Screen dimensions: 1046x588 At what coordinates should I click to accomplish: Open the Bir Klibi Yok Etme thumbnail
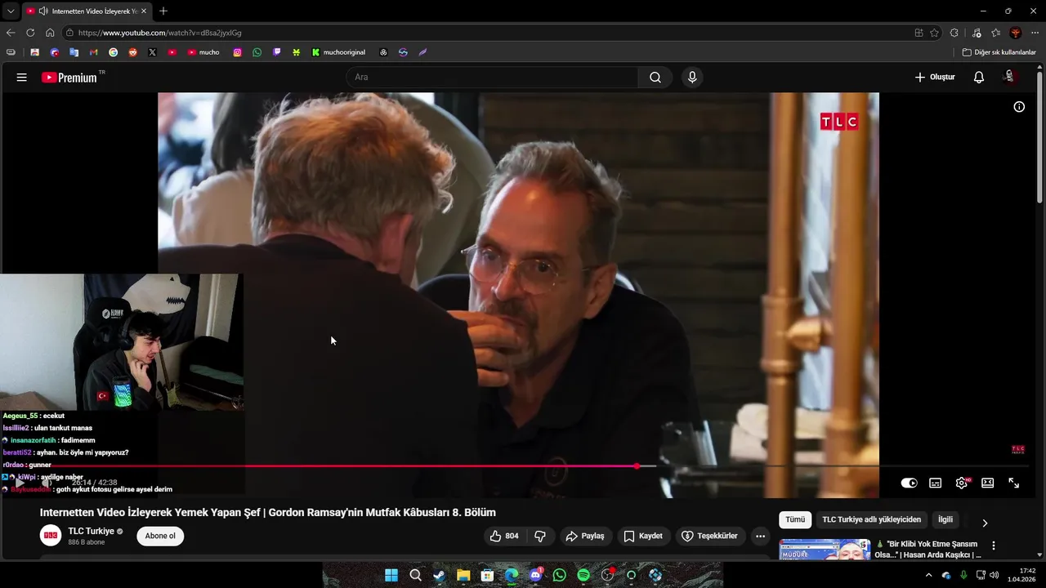click(x=825, y=549)
